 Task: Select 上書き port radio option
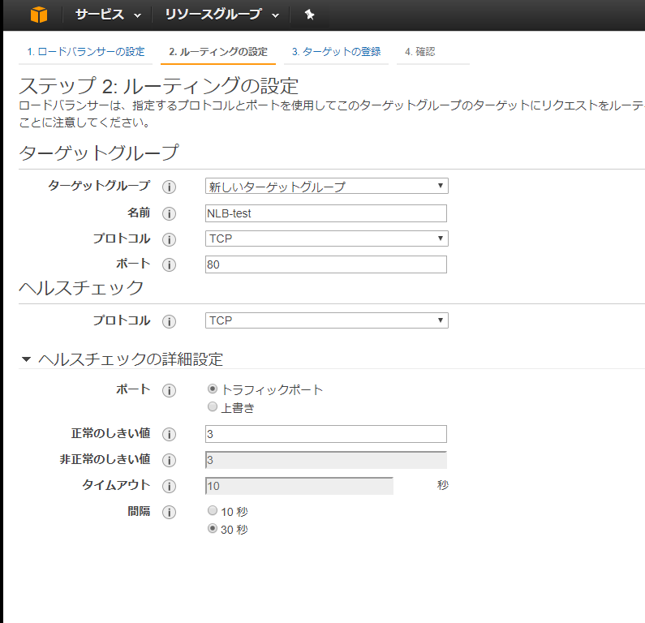(x=213, y=406)
